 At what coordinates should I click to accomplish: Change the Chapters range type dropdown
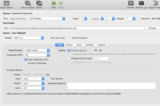tap(96, 19)
